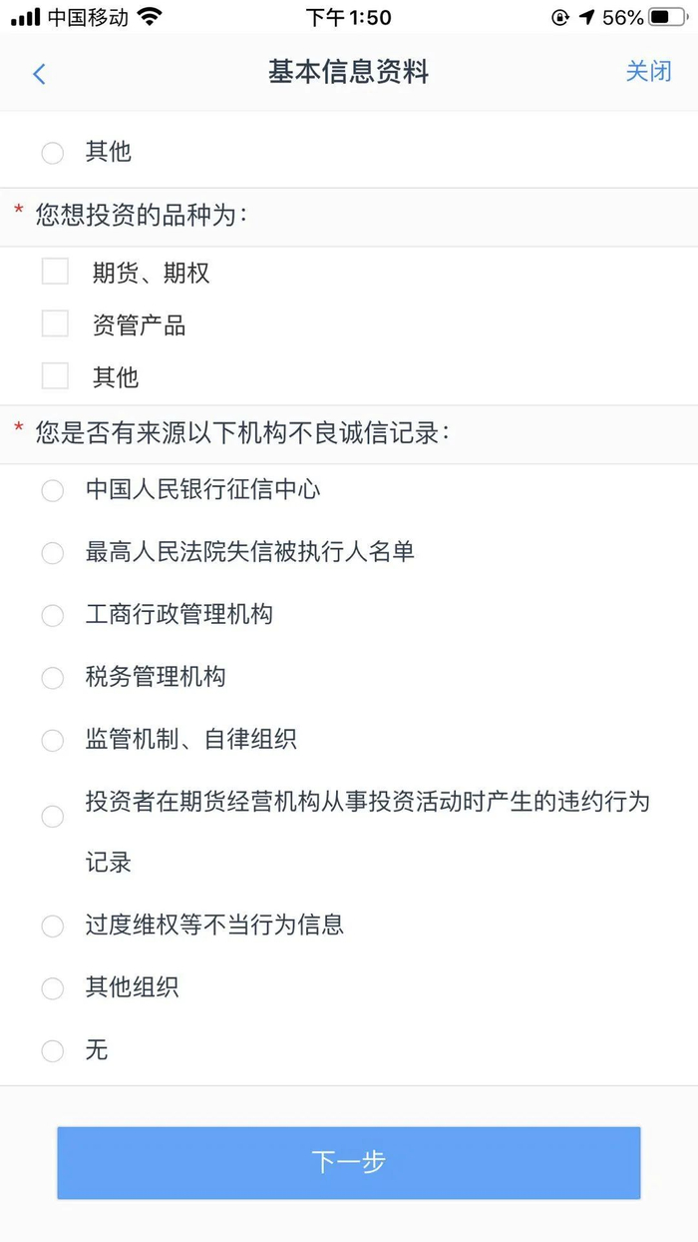Screen dimensions: 698x1242
Task: Tap the location arrow status icon
Action: click(586, 17)
